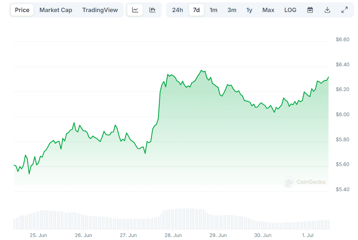Expand the chart to fullscreen
This screenshot has height=240, width=358.
coord(344,10)
